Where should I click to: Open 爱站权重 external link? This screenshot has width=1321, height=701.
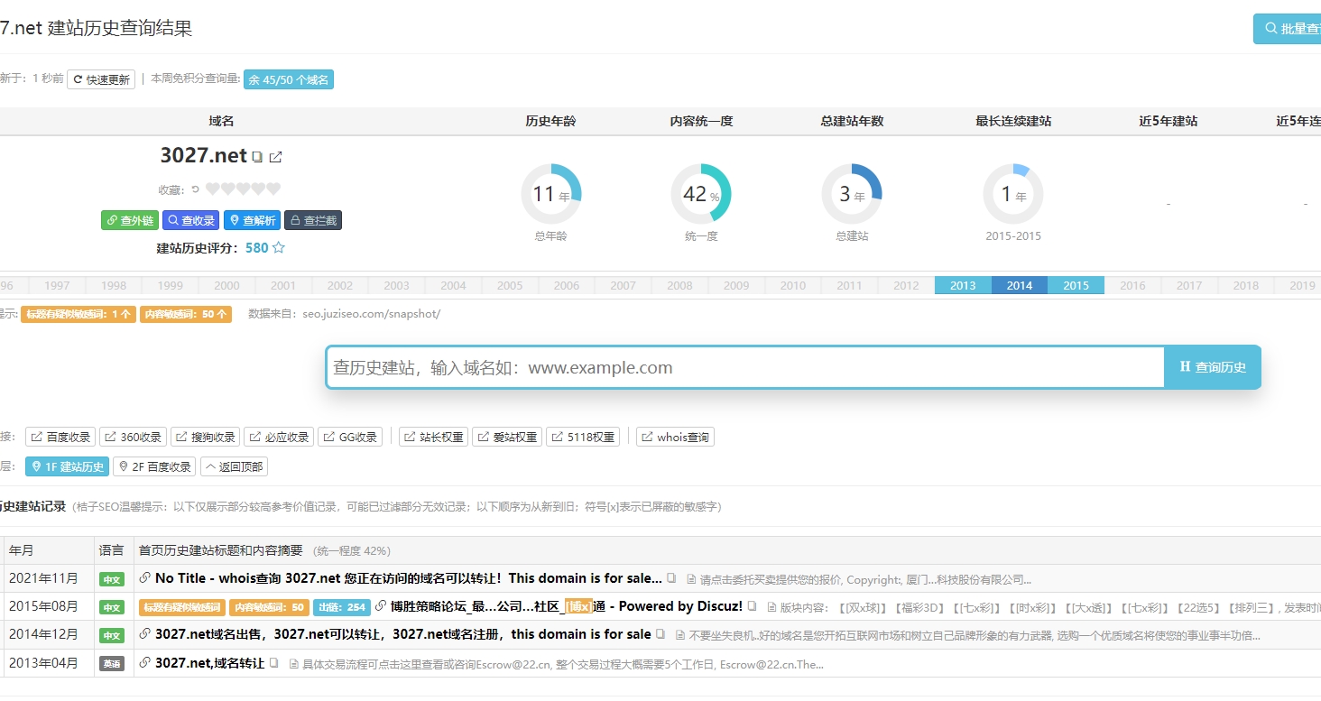507,438
